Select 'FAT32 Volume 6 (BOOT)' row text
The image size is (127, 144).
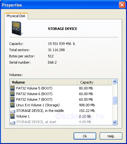[34, 94]
